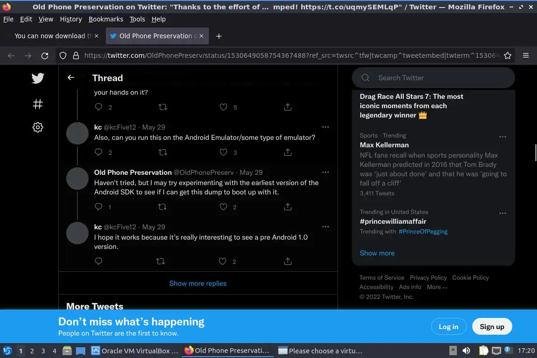Open more options for #princewilliamaffair trend
The width and height of the screenshot is (537, 358).
click(x=503, y=213)
